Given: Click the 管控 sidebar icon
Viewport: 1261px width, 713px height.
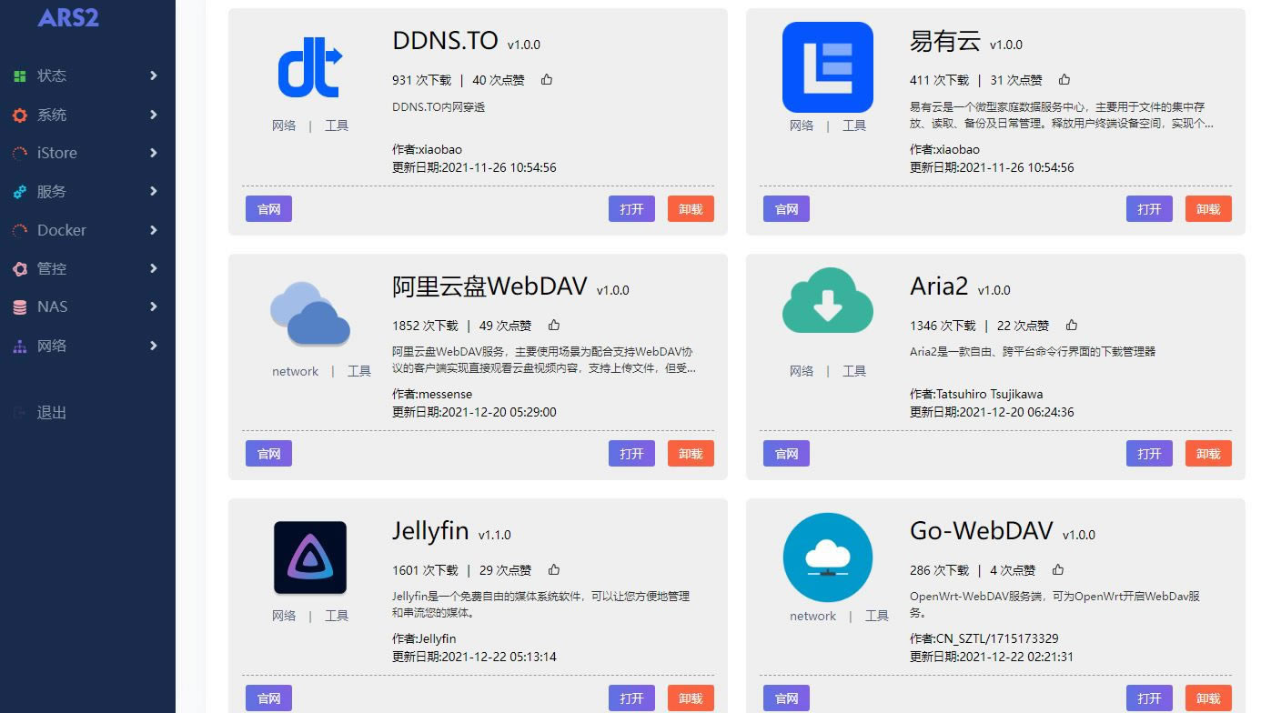Looking at the screenshot, I should click(x=20, y=269).
